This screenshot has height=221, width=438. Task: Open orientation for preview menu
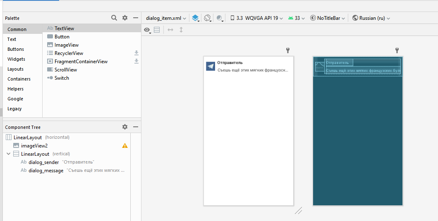coord(208,18)
